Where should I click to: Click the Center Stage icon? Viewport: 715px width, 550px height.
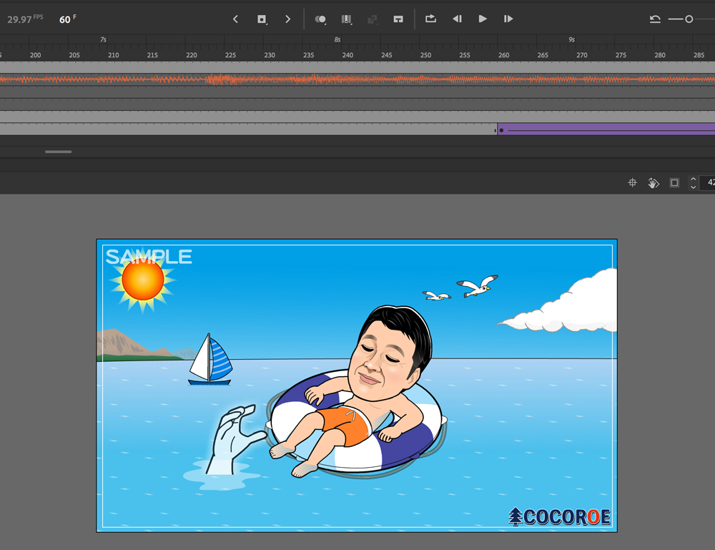coord(632,183)
